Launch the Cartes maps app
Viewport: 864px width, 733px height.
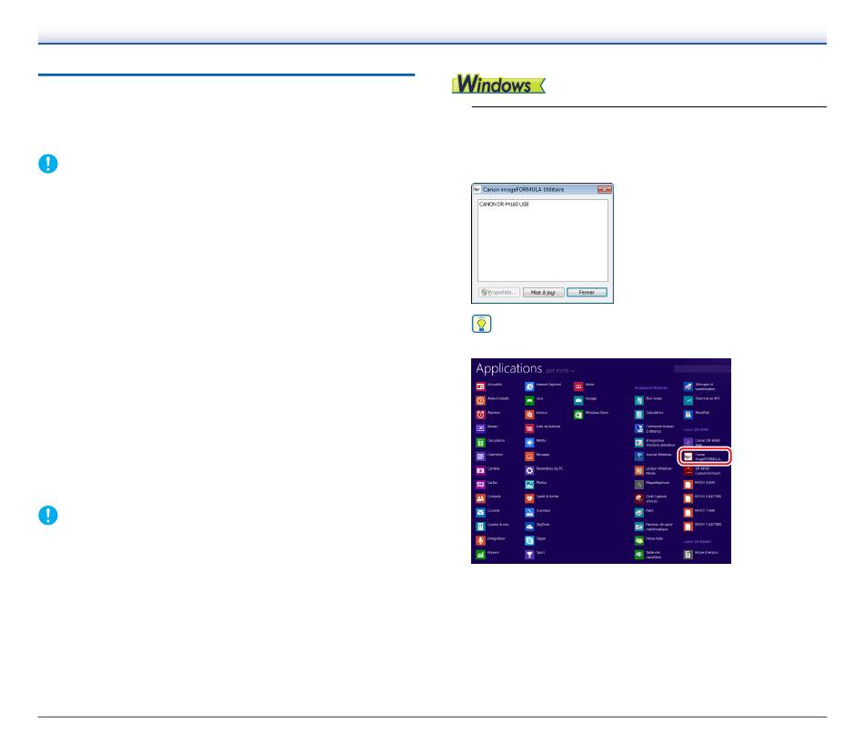487,485
